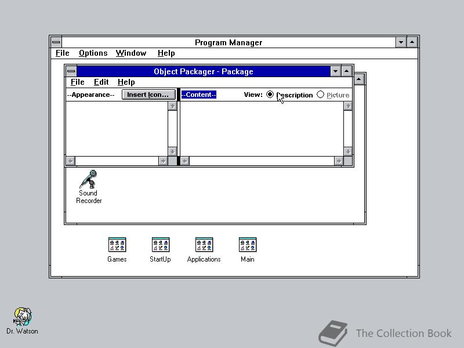464x348 pixels.
Task: Open Program Manager Help menu
Action: pos(166,53)
